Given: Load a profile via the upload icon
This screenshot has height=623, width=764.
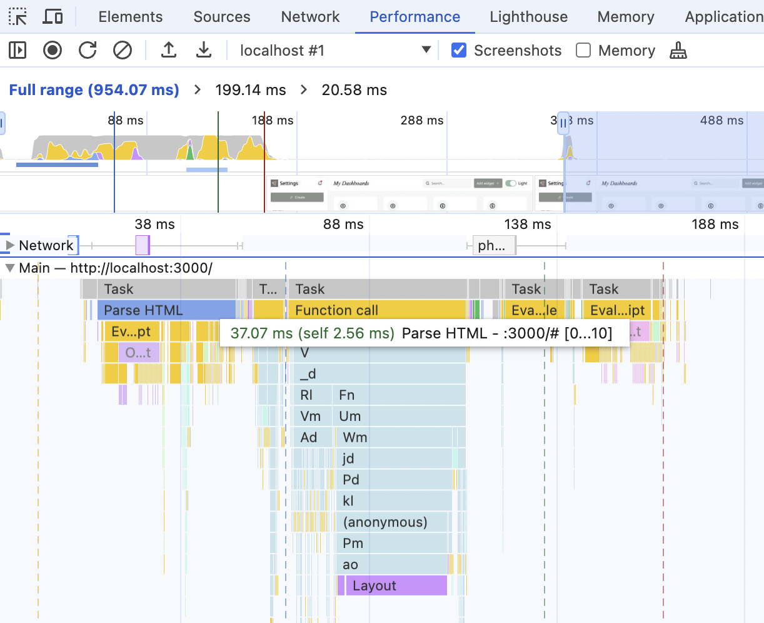Looking at the screenshot, I should (168, 50).
